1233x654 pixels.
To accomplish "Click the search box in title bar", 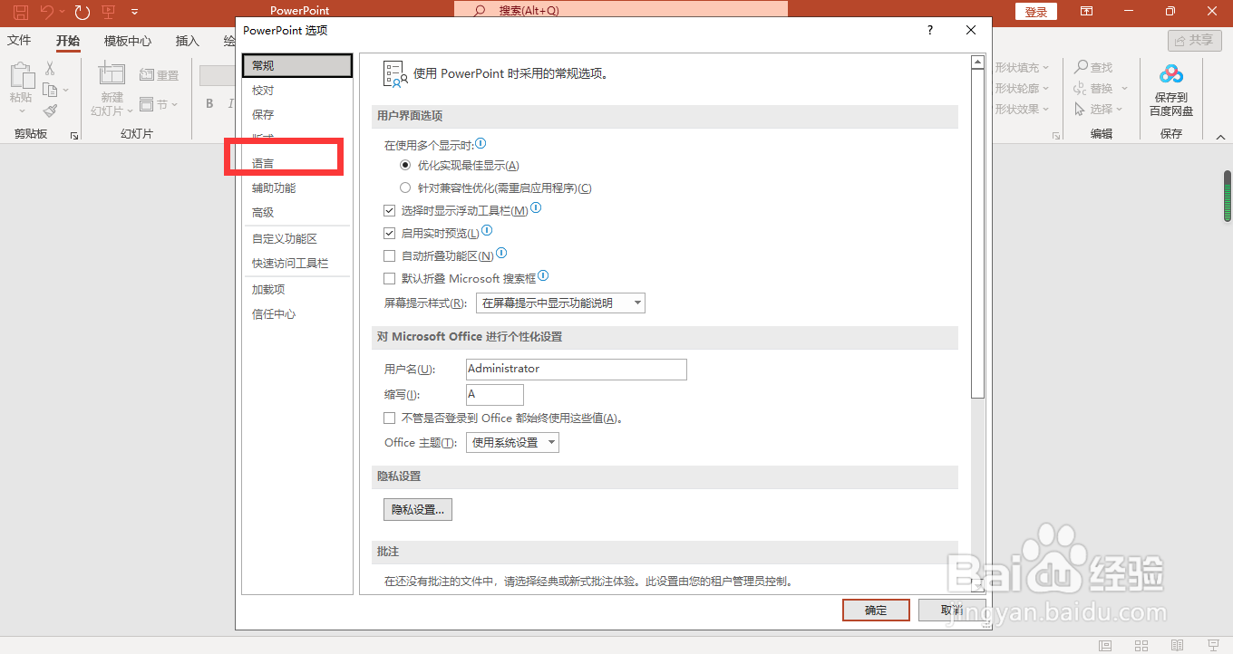I will [621, 10].
